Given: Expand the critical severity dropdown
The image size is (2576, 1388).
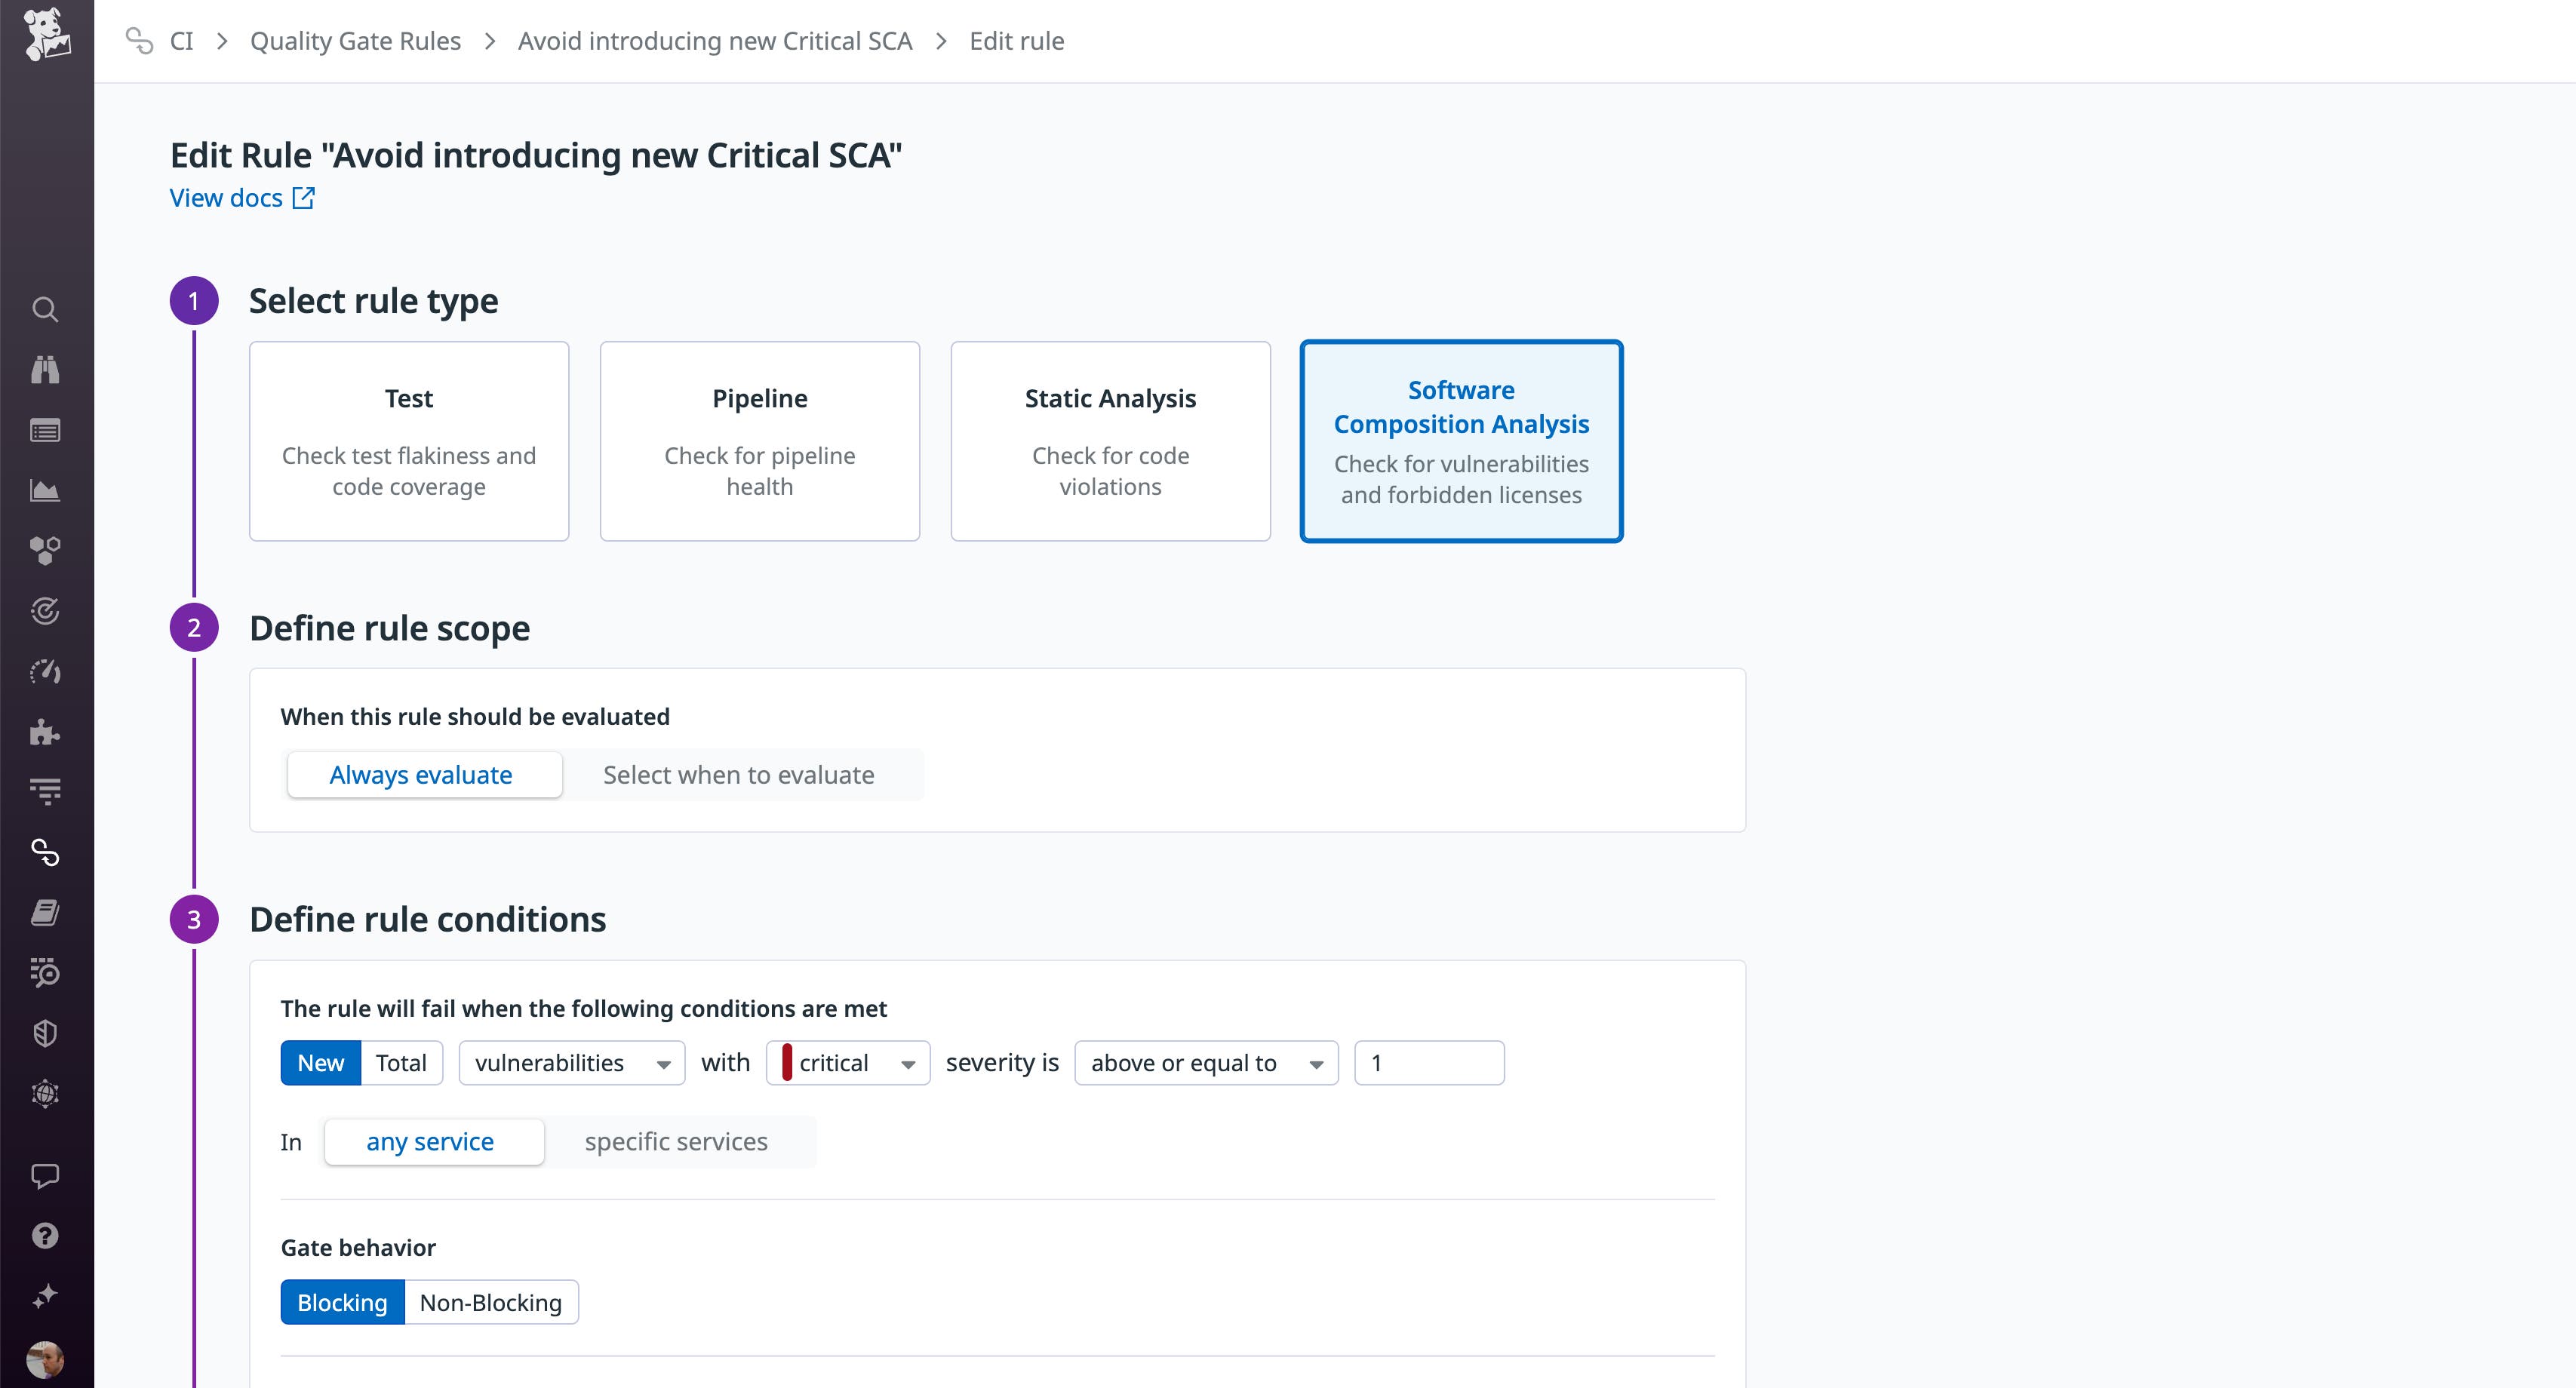Looking at the screenshot, I should pos(848,1063).
